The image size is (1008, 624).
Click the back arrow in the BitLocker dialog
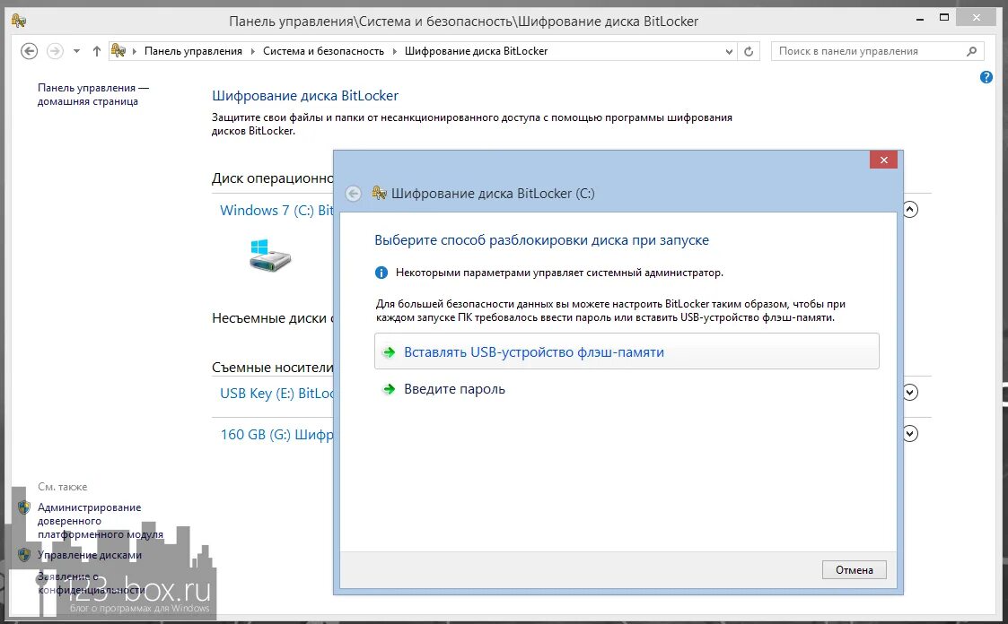(x=353, y=194)
